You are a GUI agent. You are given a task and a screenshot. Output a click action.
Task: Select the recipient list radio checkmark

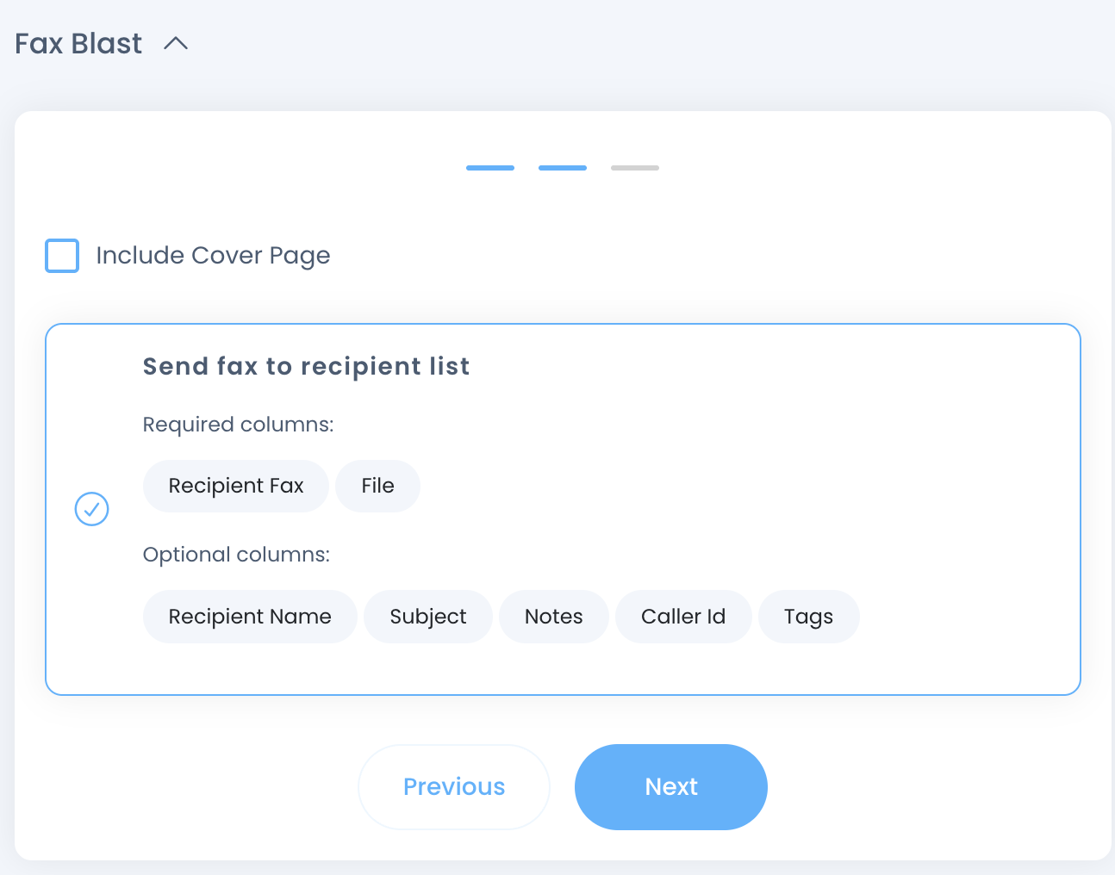click(91, 509)
